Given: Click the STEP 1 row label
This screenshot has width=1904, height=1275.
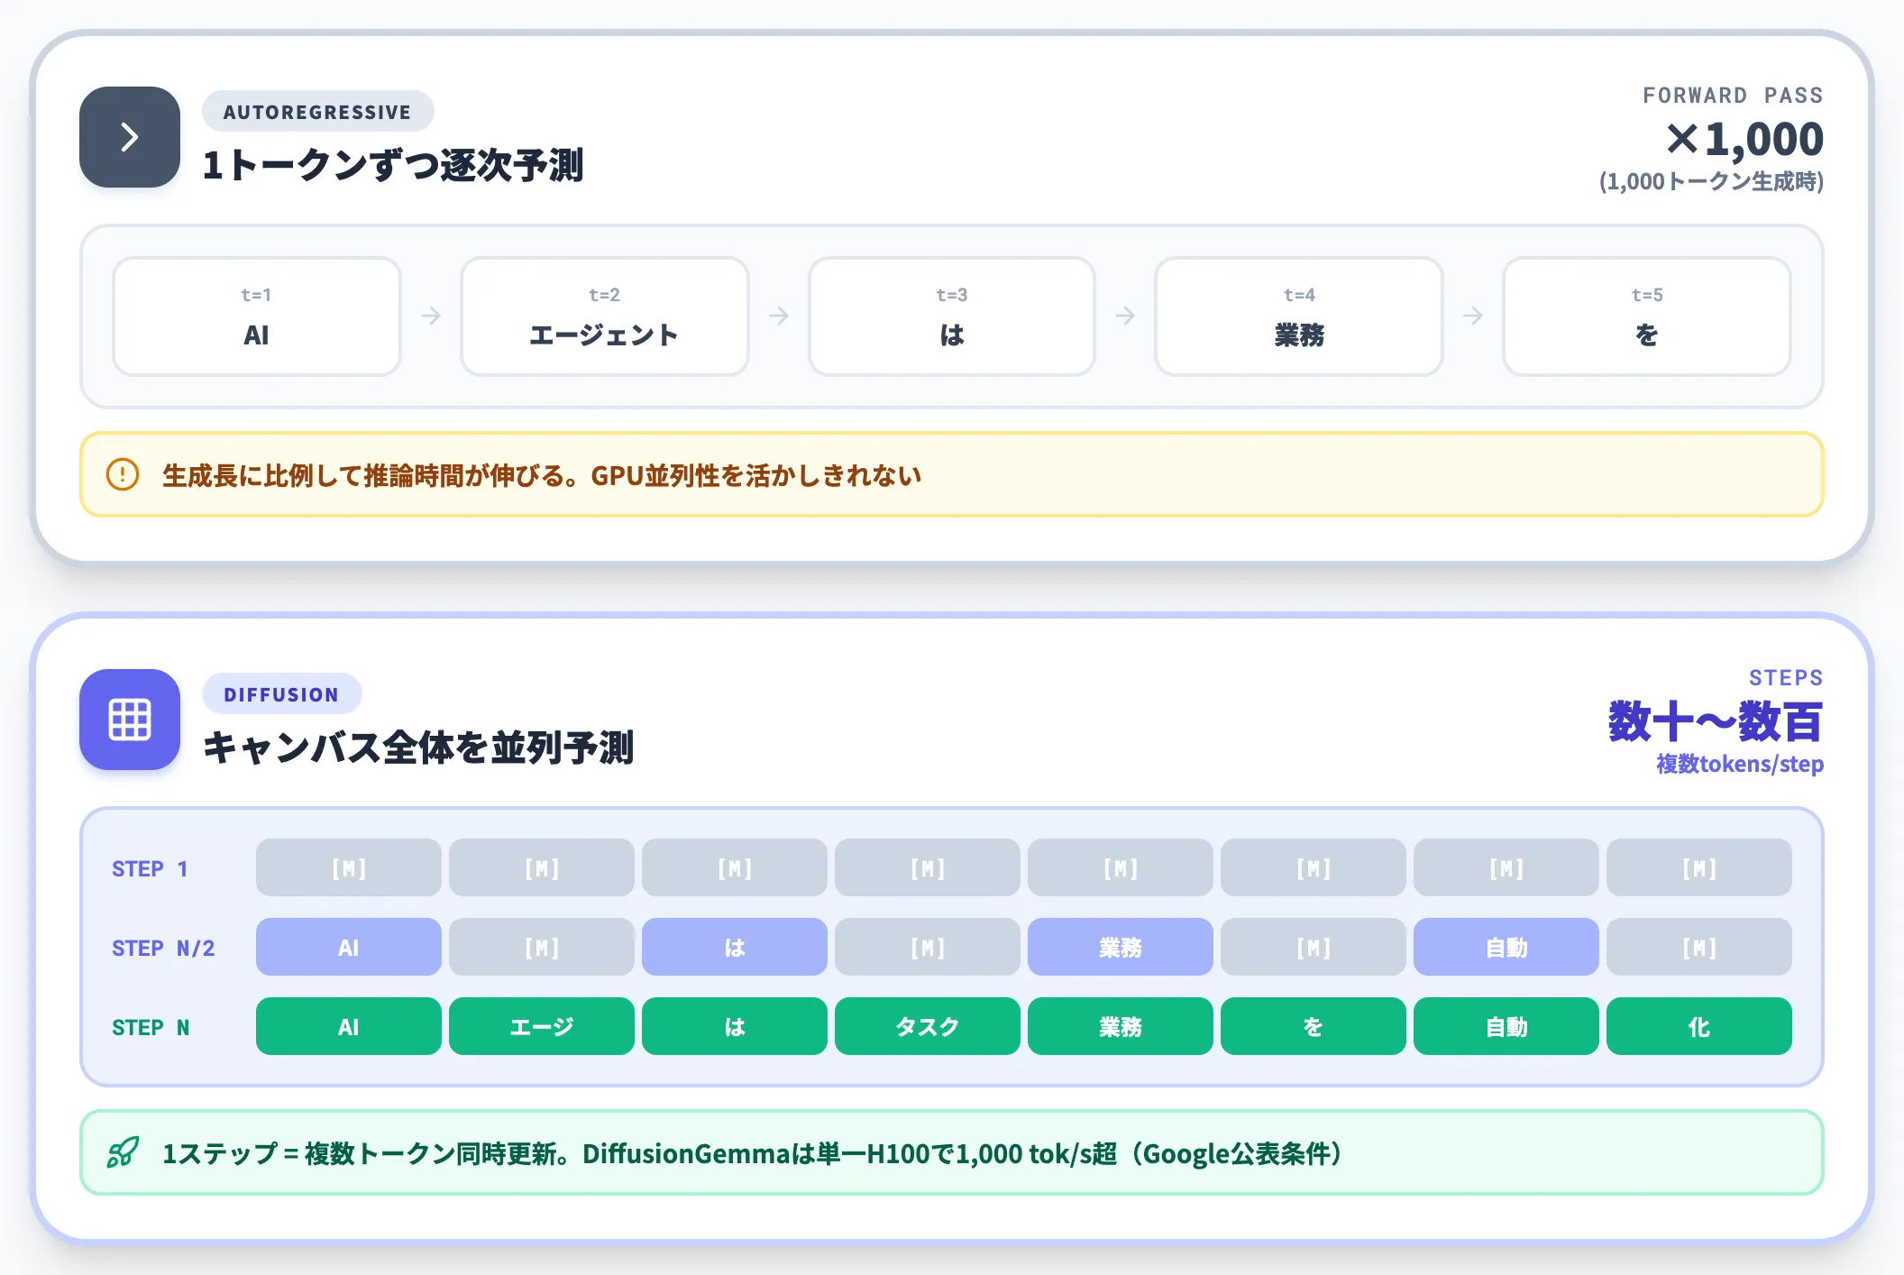Looking at the screenshot, I should [x=150, y=868].
